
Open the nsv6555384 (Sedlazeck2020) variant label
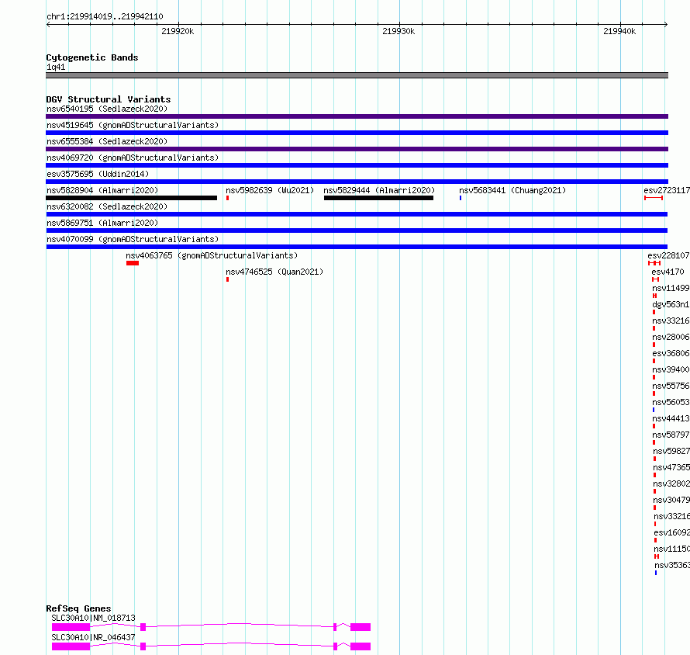point(107,141)
